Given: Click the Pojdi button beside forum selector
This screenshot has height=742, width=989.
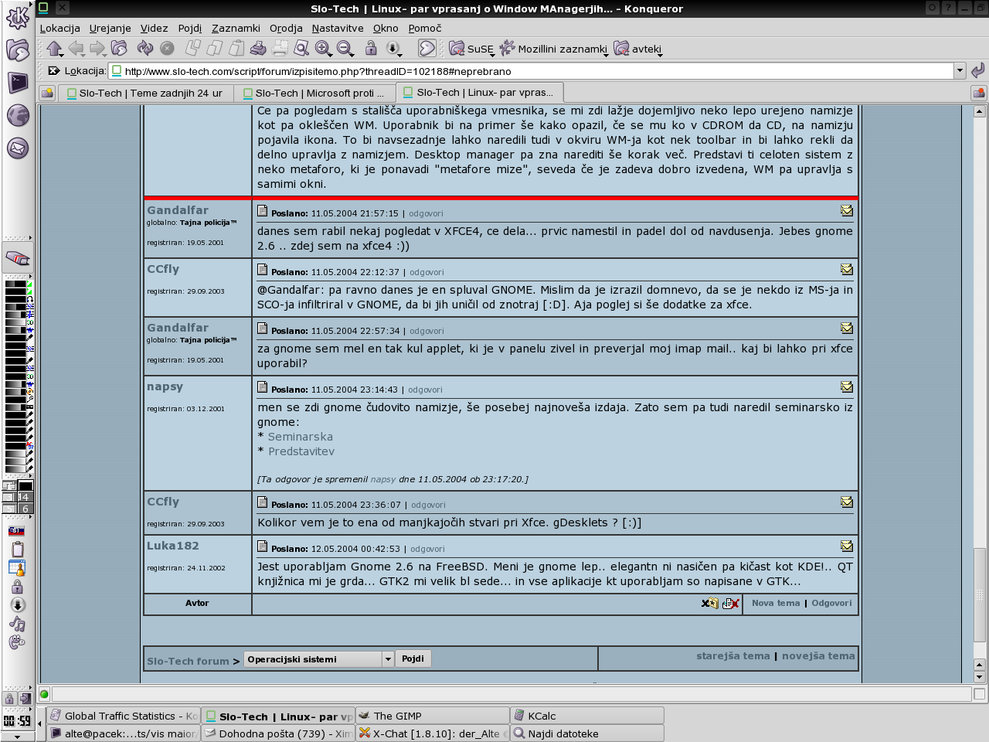Looking at the screenshot, I should (x=413, y=659).
